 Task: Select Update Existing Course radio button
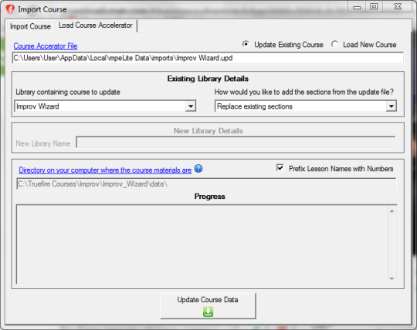tap(246, 44)
